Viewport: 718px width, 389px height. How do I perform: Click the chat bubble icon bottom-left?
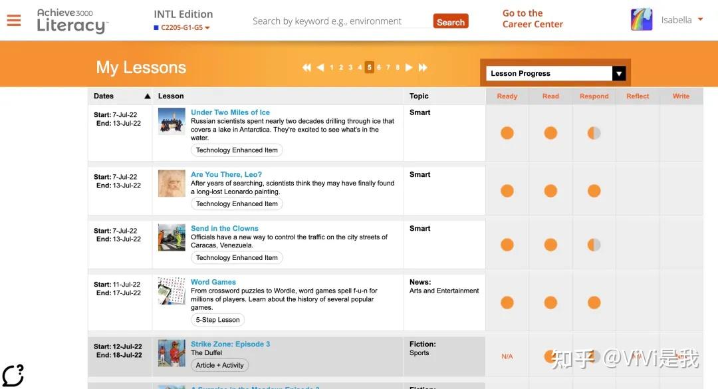(13, 376)
